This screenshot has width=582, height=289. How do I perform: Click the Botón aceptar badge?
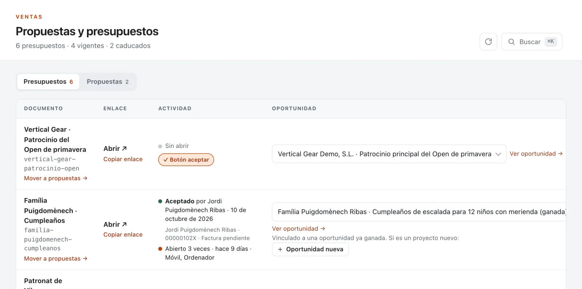(x=186, y=160)
